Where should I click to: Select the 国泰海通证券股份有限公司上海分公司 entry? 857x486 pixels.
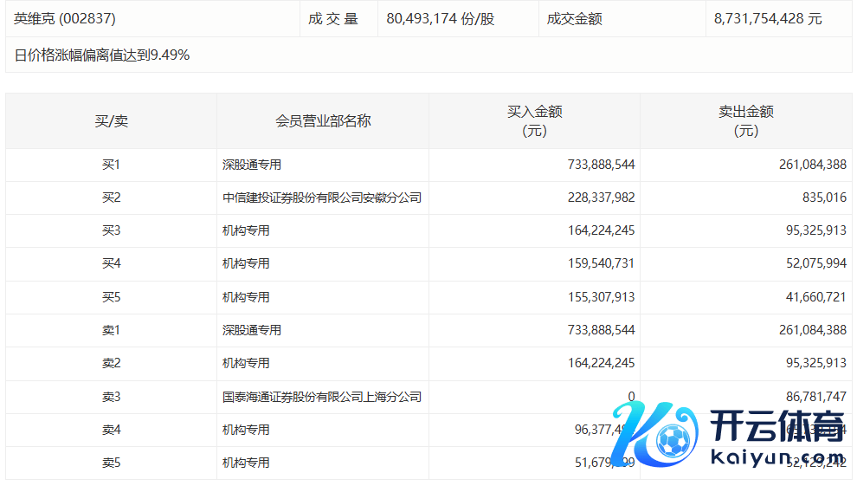click(322, 397)
